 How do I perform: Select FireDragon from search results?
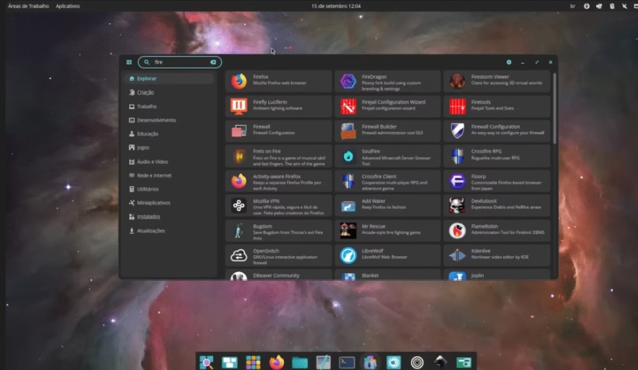click(387, 82)
